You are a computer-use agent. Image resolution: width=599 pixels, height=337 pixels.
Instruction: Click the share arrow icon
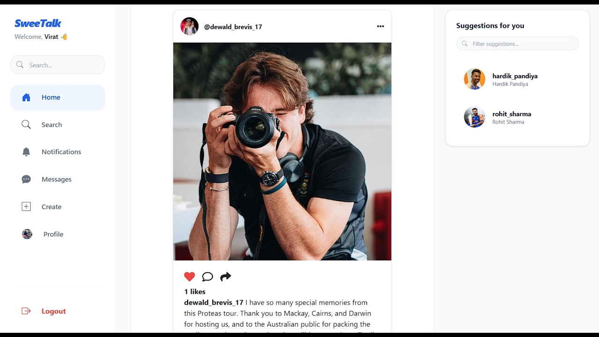(x=226, y=277)
